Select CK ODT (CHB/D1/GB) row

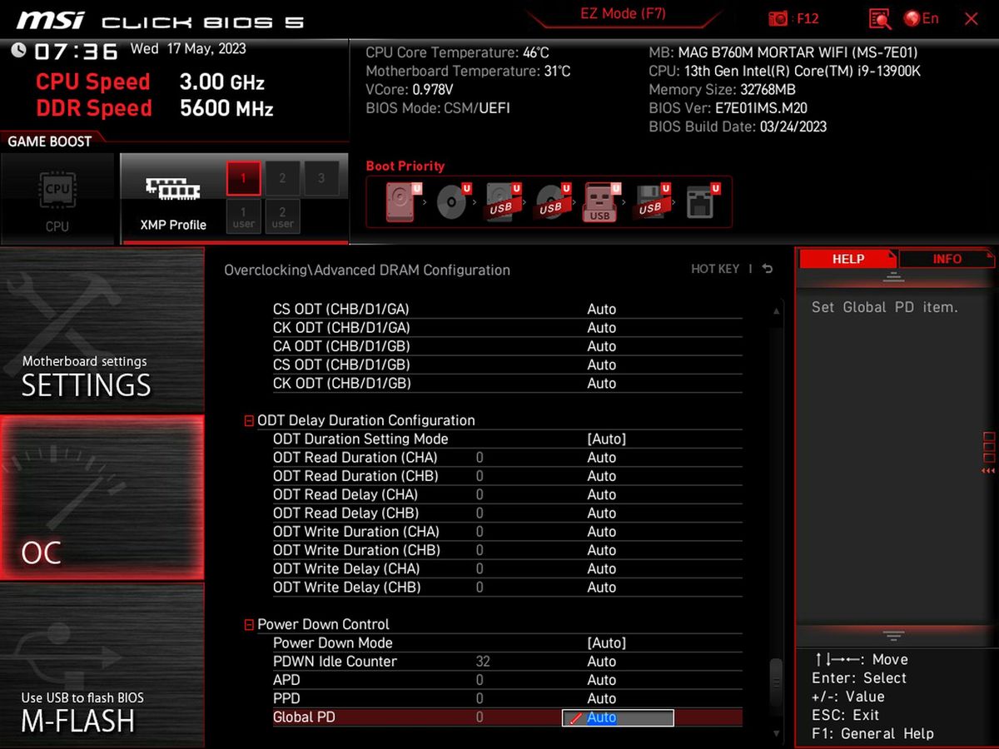(507, 384)
